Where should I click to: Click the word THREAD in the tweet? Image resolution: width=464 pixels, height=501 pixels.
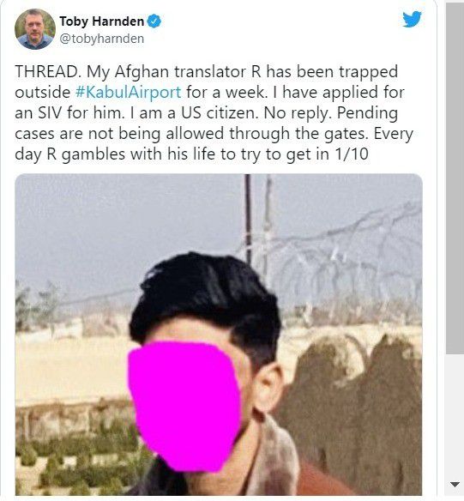(x=46, y=71)
